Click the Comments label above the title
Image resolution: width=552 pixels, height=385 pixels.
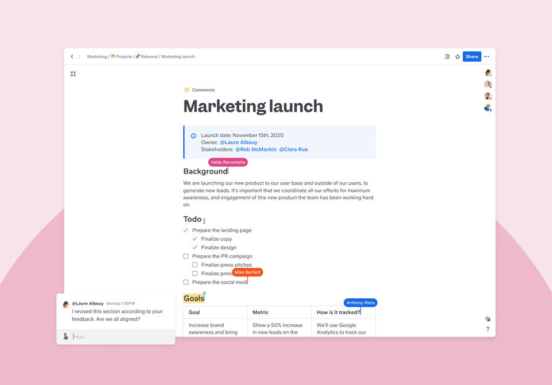click(x=204, y=90)
